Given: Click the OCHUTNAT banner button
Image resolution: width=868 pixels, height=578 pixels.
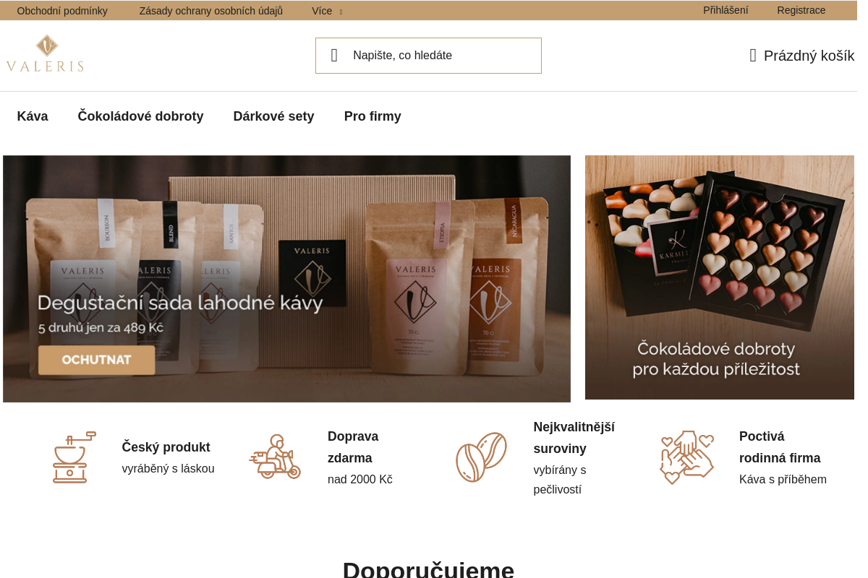Looking at the screenshot, I should 97,360.
